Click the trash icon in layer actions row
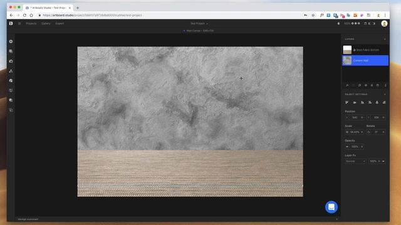The width and height of the screenshot is (401, 225). 378,85
